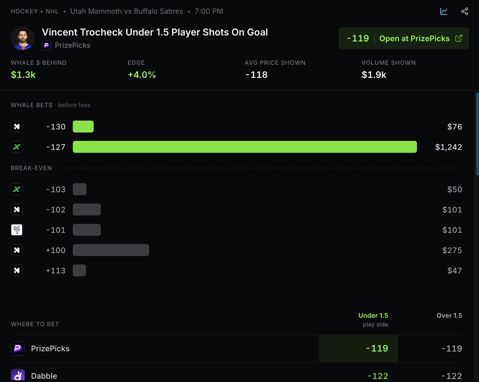Click Vincent Trocheck's player avatar
The image size is (479, 382).
23,38
